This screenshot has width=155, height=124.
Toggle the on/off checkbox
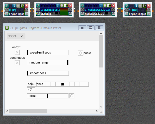point(17,52)
